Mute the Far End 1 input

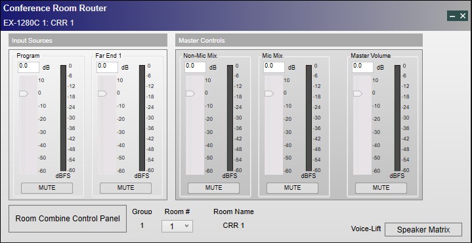click(x=125, y=188)
